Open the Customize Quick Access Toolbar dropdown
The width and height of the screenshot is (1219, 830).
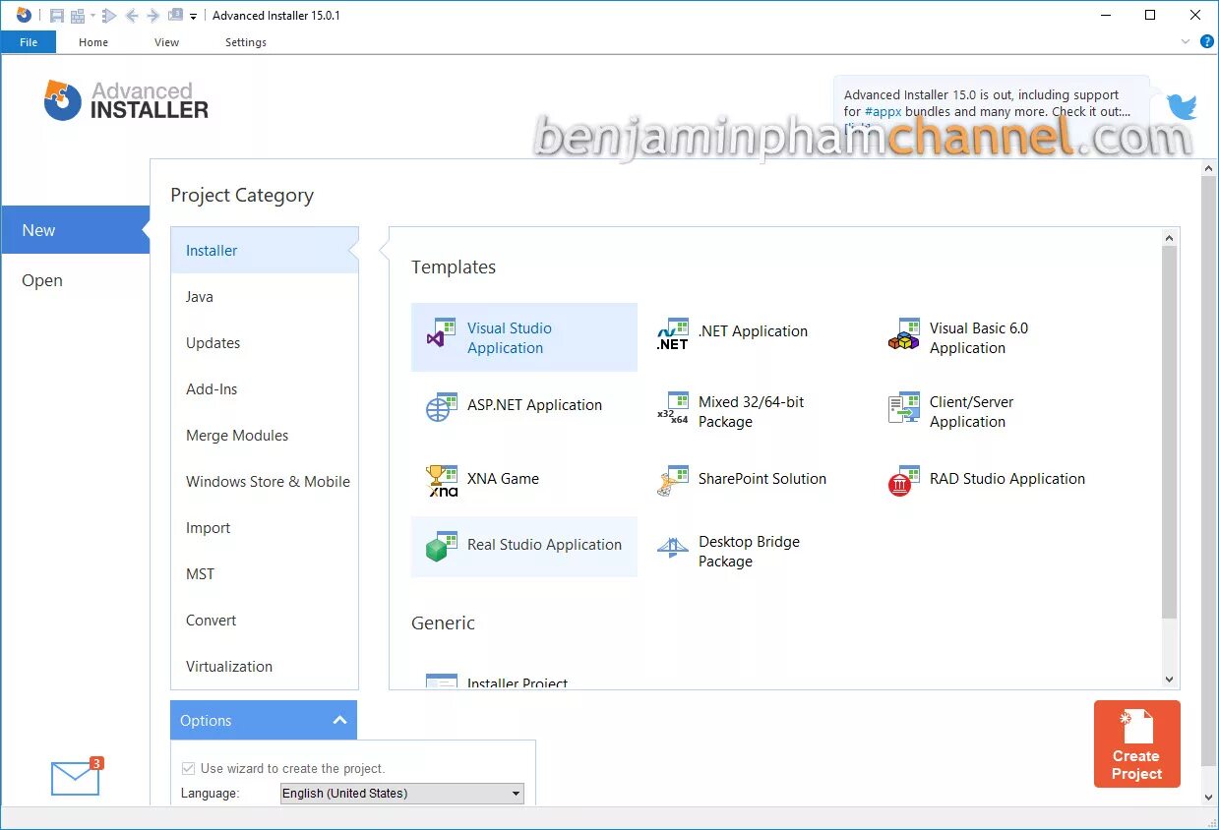pos(193,16)
